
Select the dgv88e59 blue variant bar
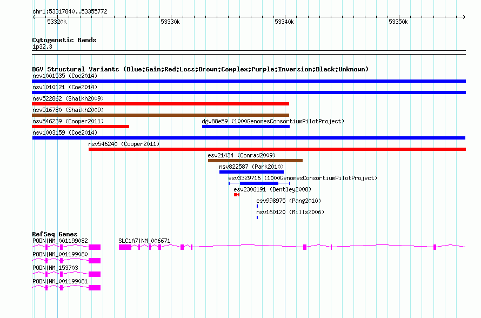246,127
